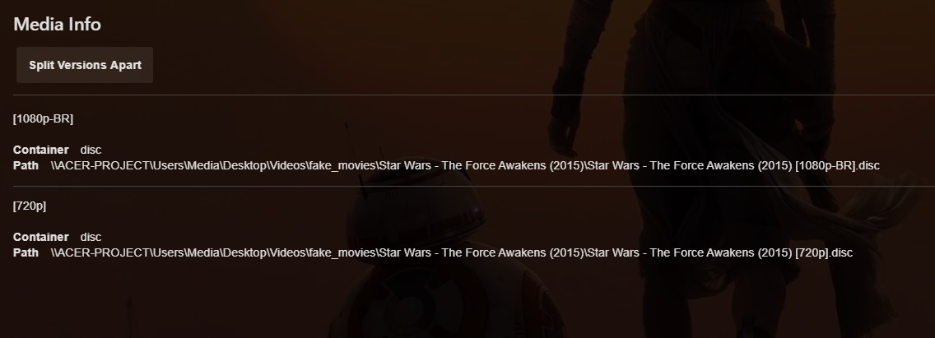This screenshot has width=935, height=338.
Task: Select the disc value in the [1080p-BR] section
Action: coord(91,150)
